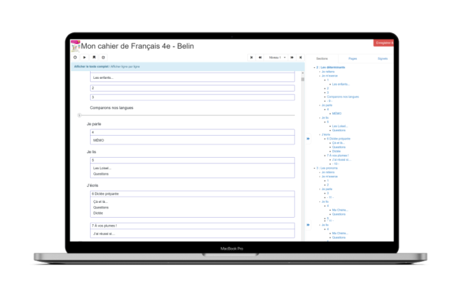This screenshot has width=466, height=307.
Task: Open 'Comparons nos langues' in Sections tree
Action: pyautogui.click(x=342, y=97)
